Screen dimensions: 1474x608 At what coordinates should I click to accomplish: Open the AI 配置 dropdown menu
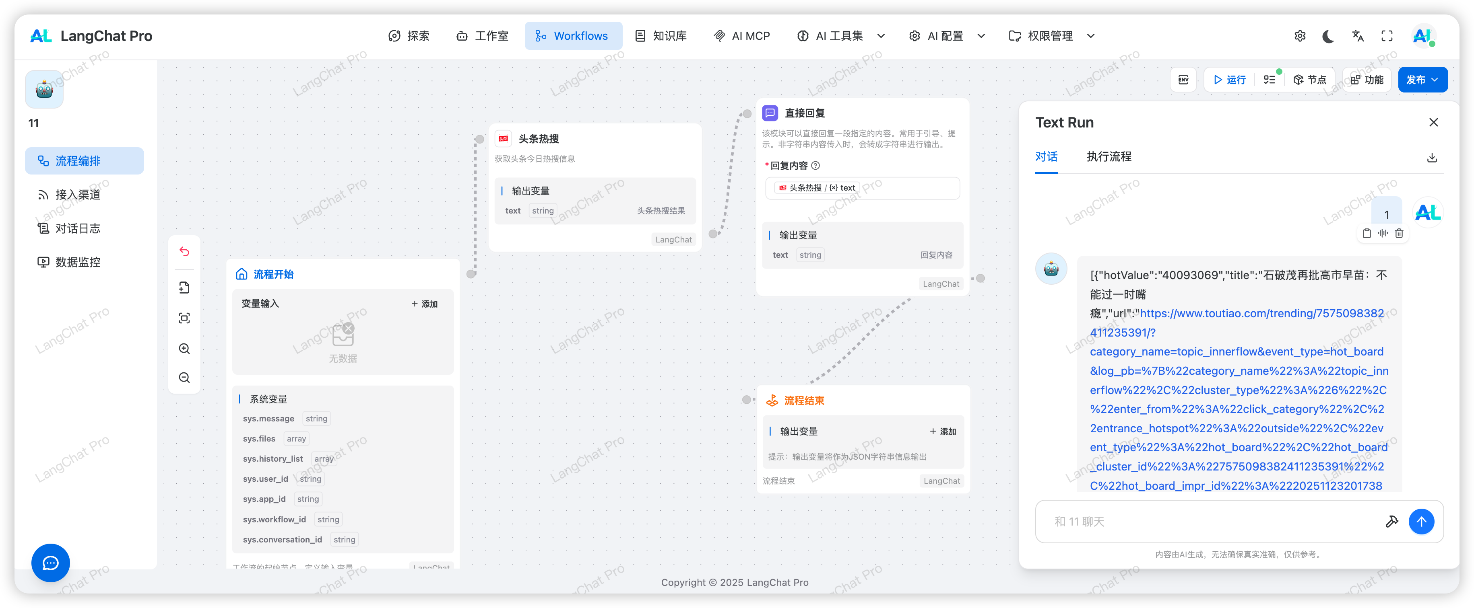[x=982, y=35]
